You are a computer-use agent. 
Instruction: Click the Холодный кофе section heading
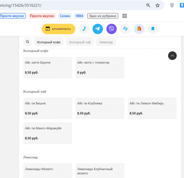pos(36,51)
